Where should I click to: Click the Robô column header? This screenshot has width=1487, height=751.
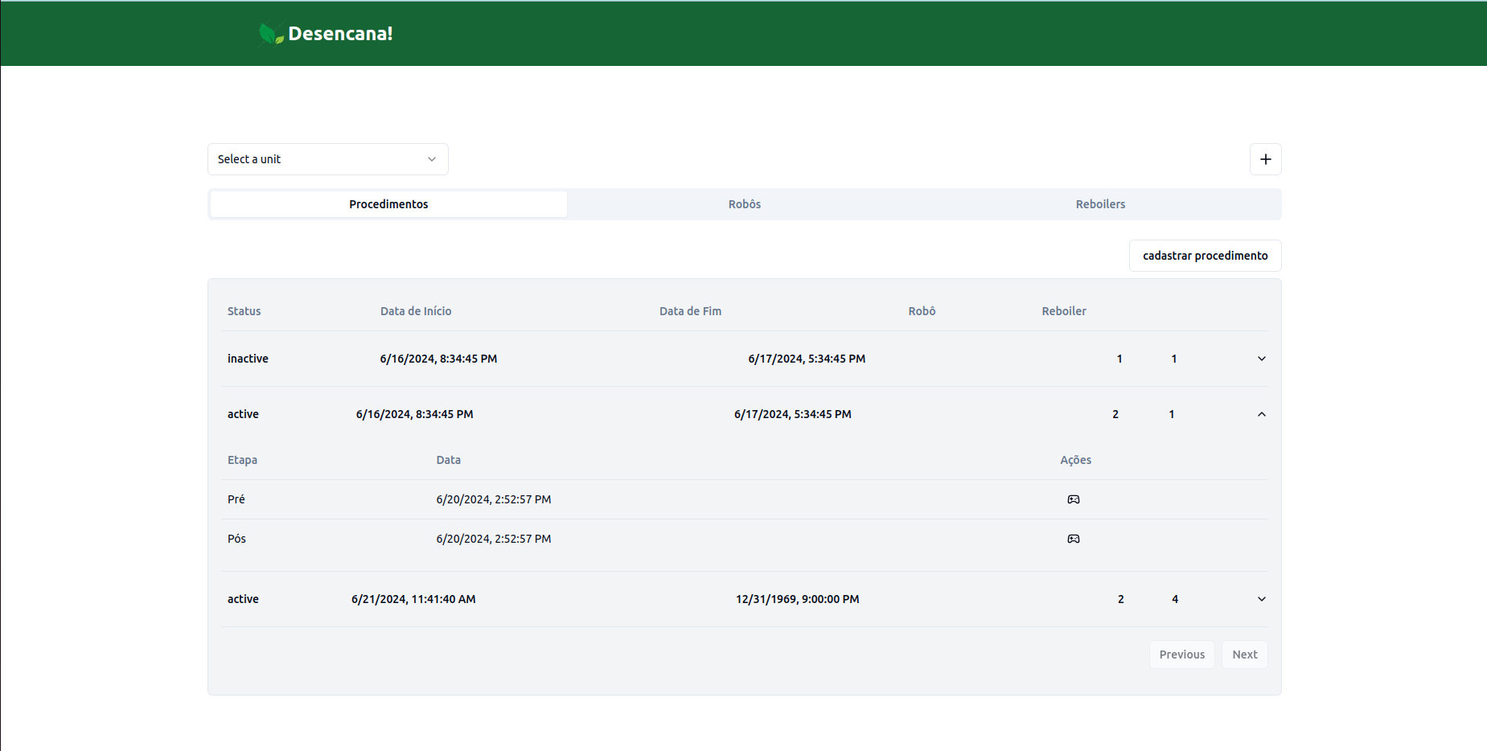click(922, 311)
